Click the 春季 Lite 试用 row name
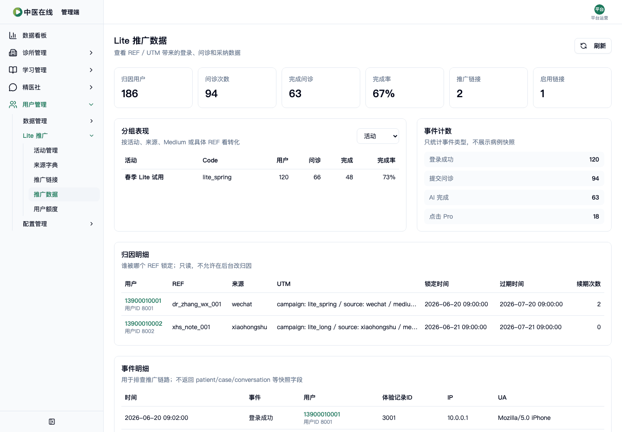Image resolution: width=622 pixels, height=432 pixels. coord(144,177)
